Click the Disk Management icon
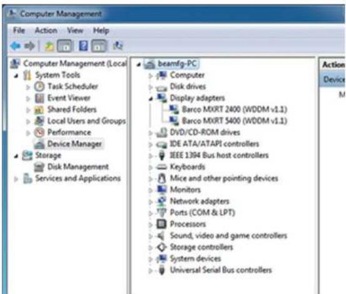This screenshot has width=346, height=294. tap(39, 167)
